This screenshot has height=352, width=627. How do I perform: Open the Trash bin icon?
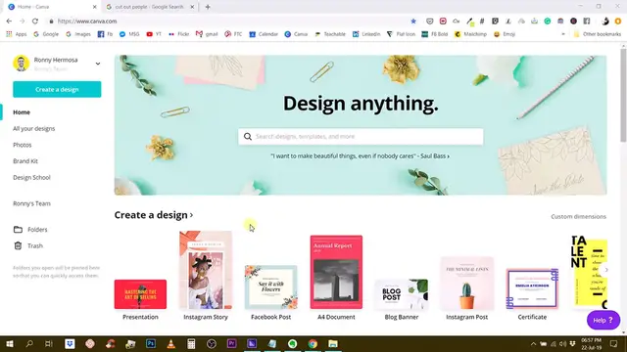[18, 245]
